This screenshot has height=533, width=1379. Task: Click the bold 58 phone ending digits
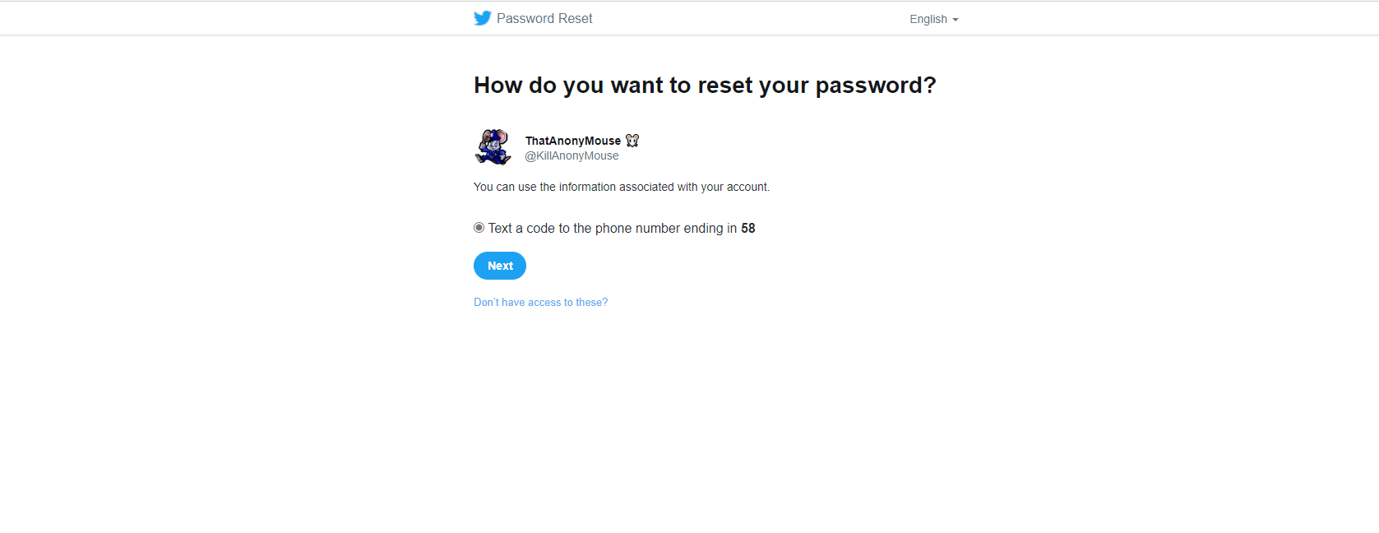pos(748,228)
